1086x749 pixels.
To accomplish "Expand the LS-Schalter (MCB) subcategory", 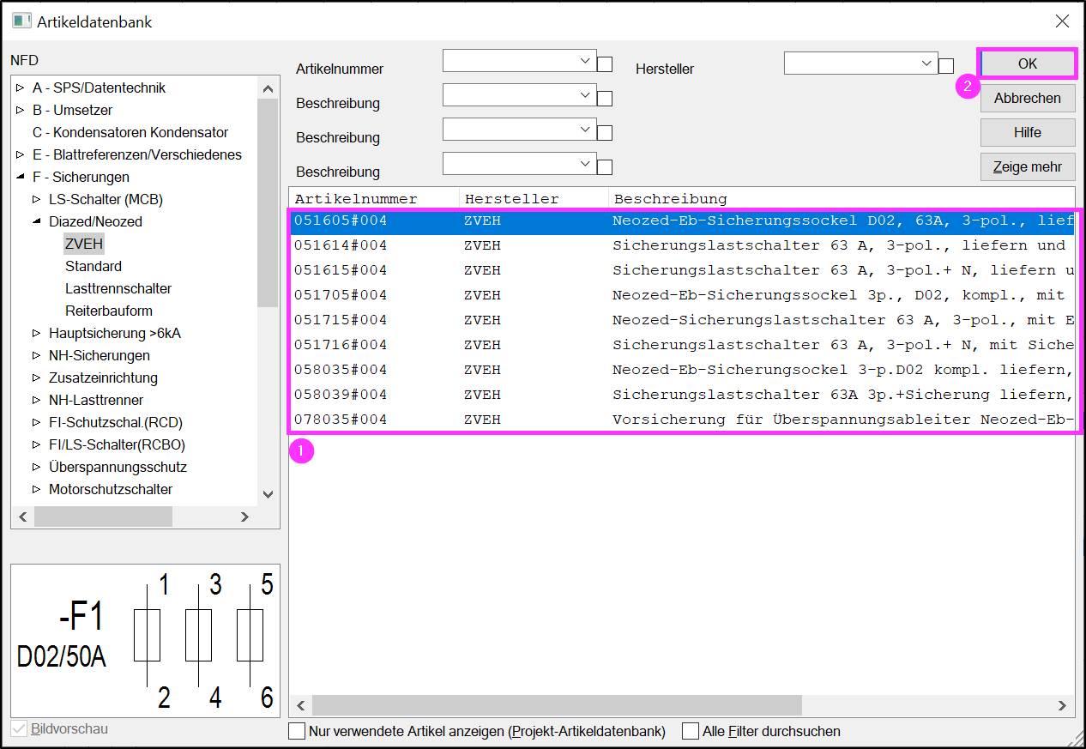I will [x=37, y=199].
